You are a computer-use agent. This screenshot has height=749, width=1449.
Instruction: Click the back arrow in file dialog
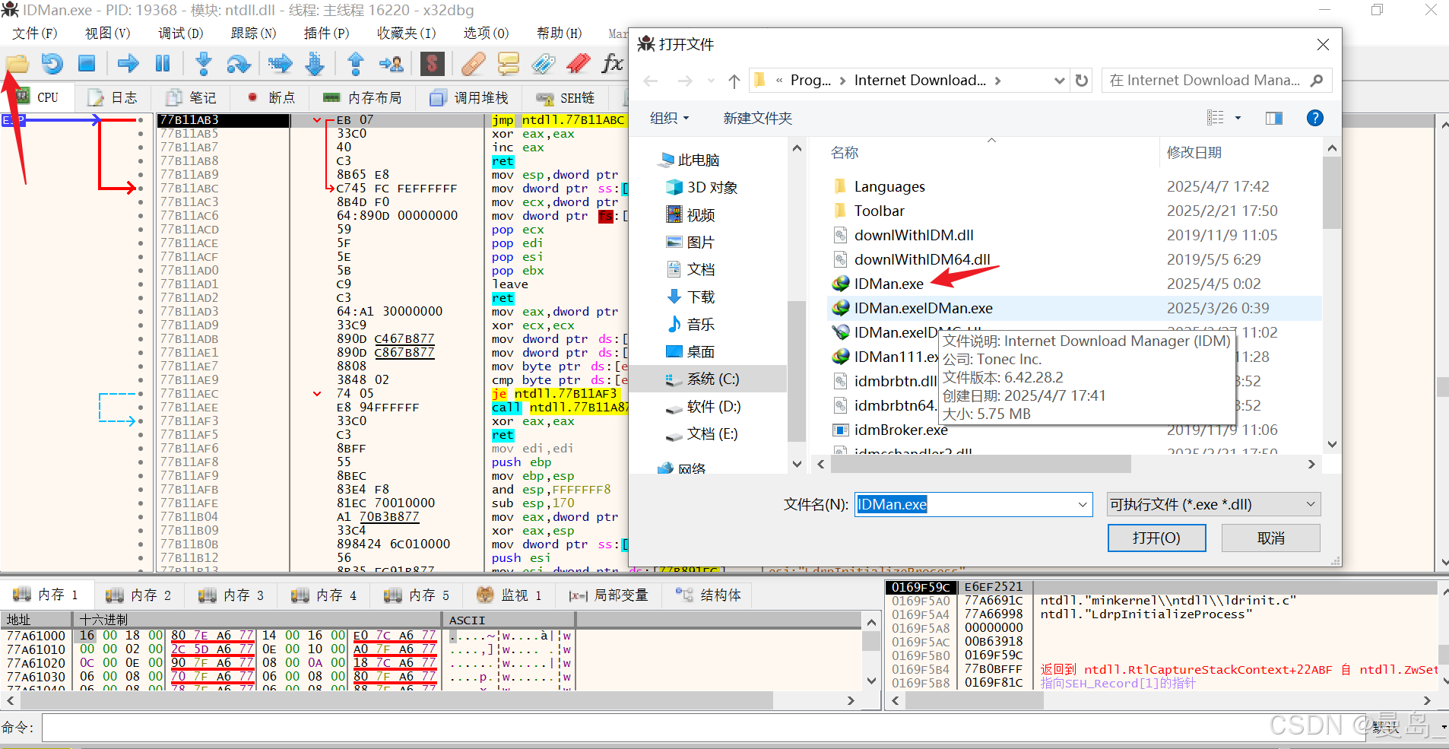pyautogui.click(x=651, y=81)
